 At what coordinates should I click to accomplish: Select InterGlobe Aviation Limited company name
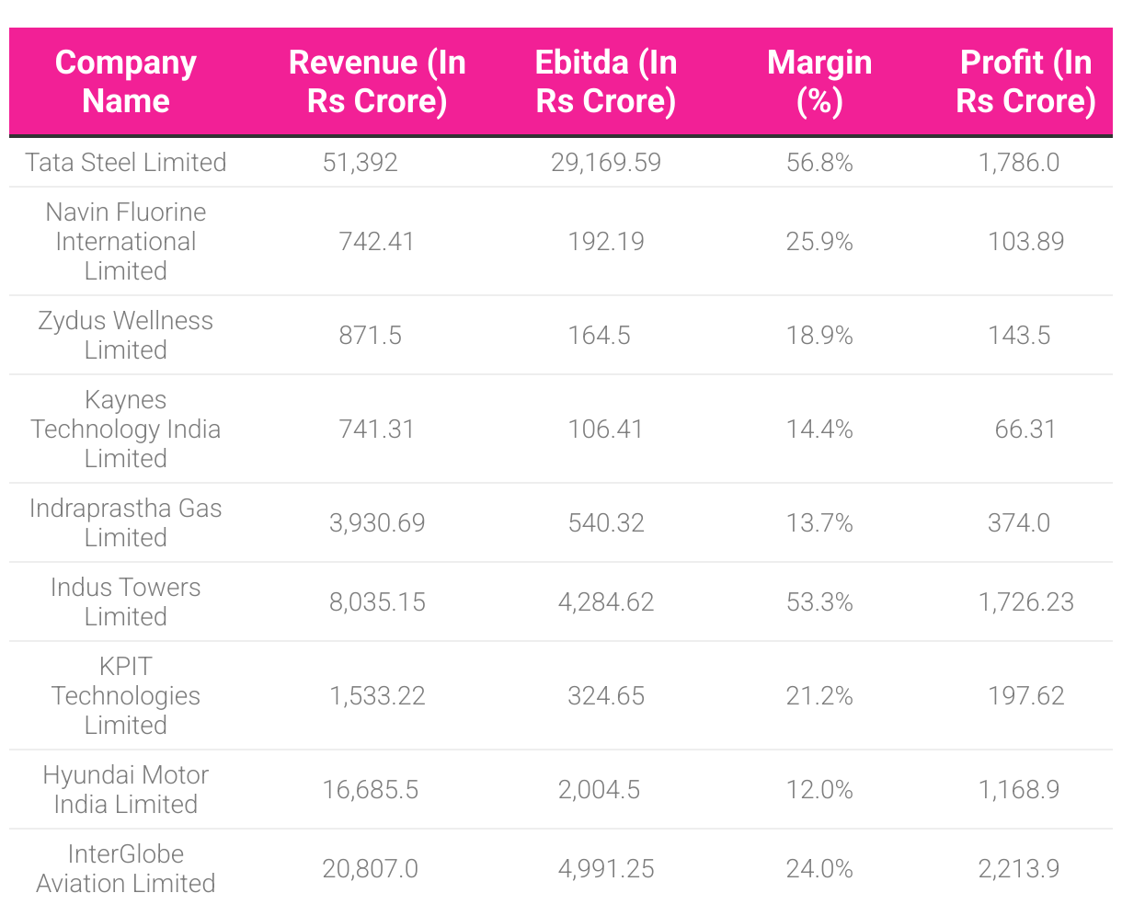coord(126,868)
